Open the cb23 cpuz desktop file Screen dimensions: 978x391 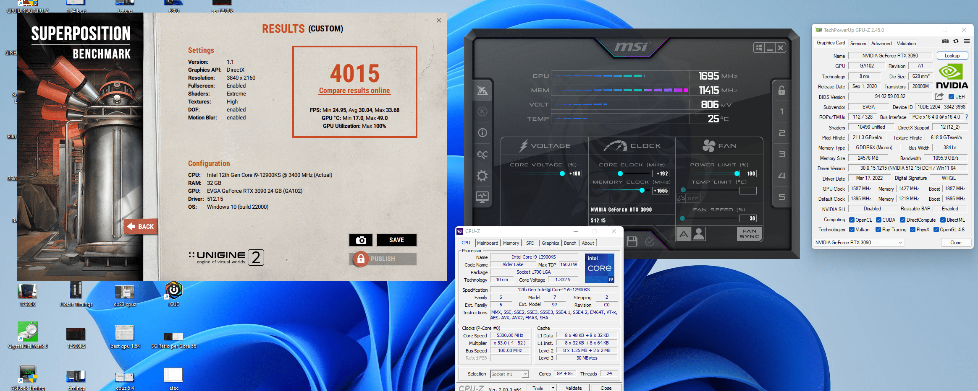125,295
